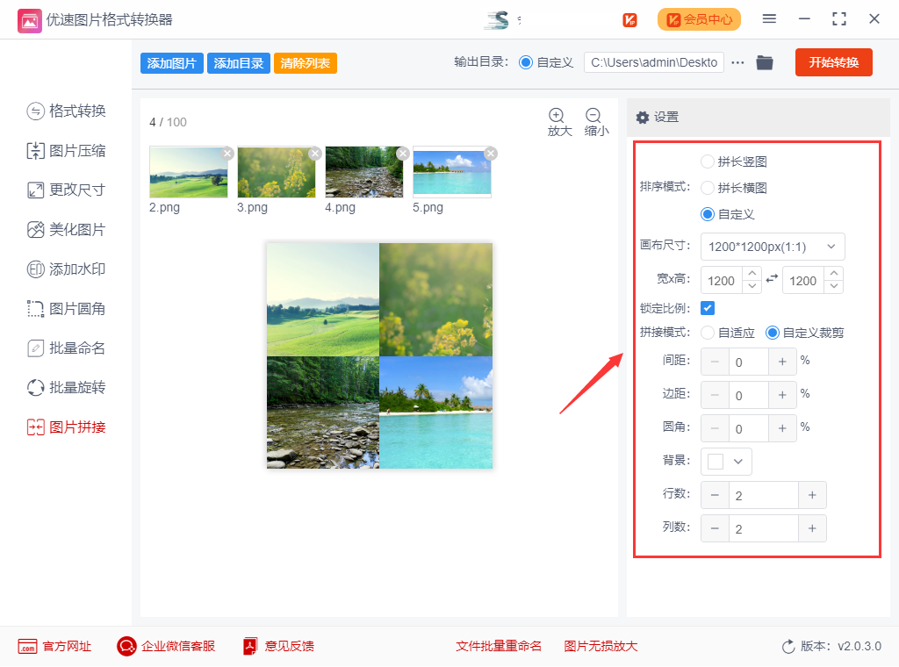Open the 更改尺寸 resize section

(x=66, y=190)
